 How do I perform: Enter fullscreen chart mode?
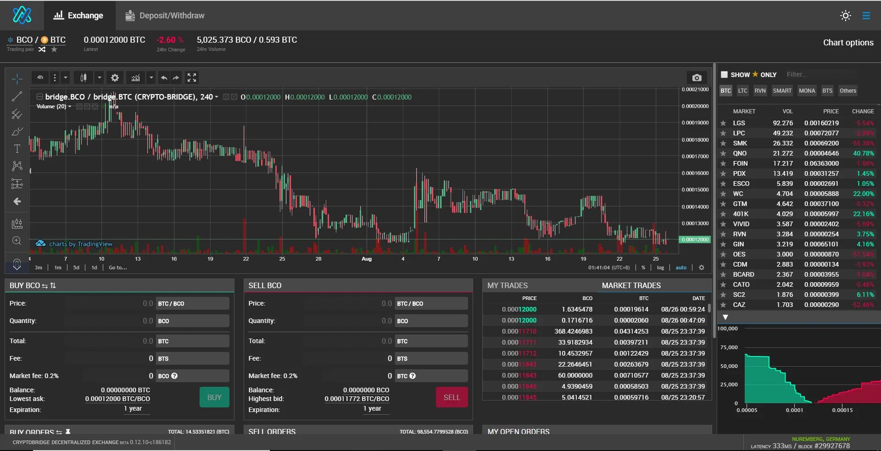click(x=192, y=78)
